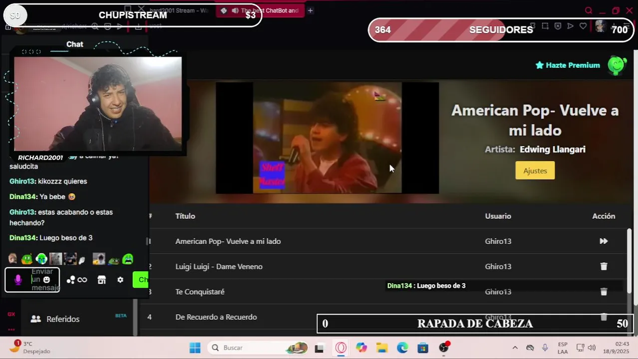Expand hidden system tray icons chevron
The image size is (638, 359).
tap(515, 348)
